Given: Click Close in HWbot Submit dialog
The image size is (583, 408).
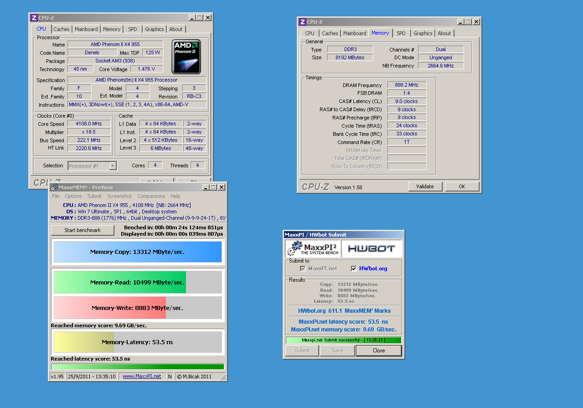Looking at the screenshot, I should [379, 351].
